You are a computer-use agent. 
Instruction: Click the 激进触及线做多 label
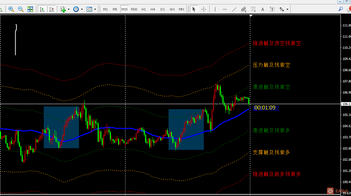tap(272, 130)
